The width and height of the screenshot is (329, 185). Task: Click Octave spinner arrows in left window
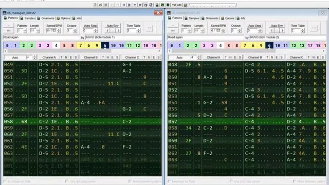coord(75,31)
